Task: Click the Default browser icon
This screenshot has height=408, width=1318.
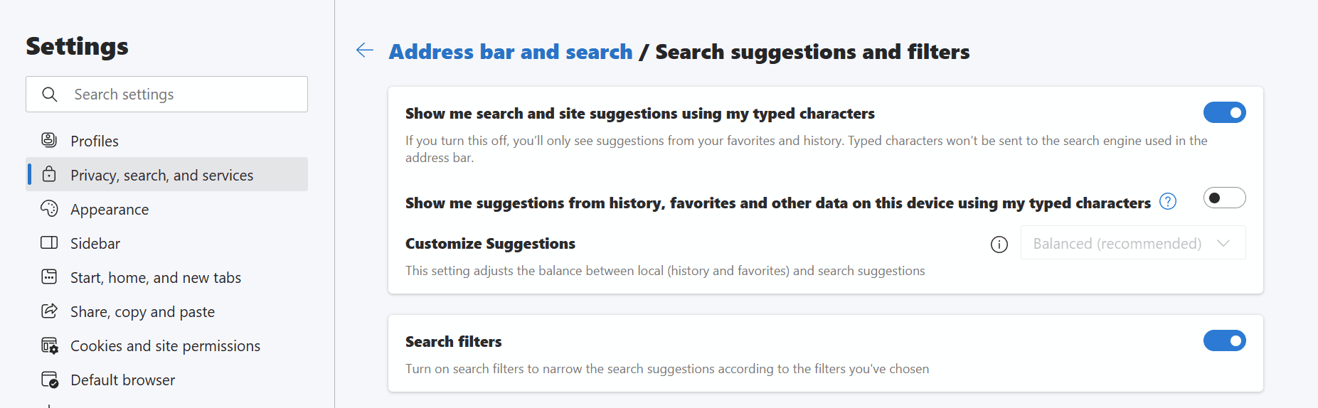Action: [x=49, y=379]
